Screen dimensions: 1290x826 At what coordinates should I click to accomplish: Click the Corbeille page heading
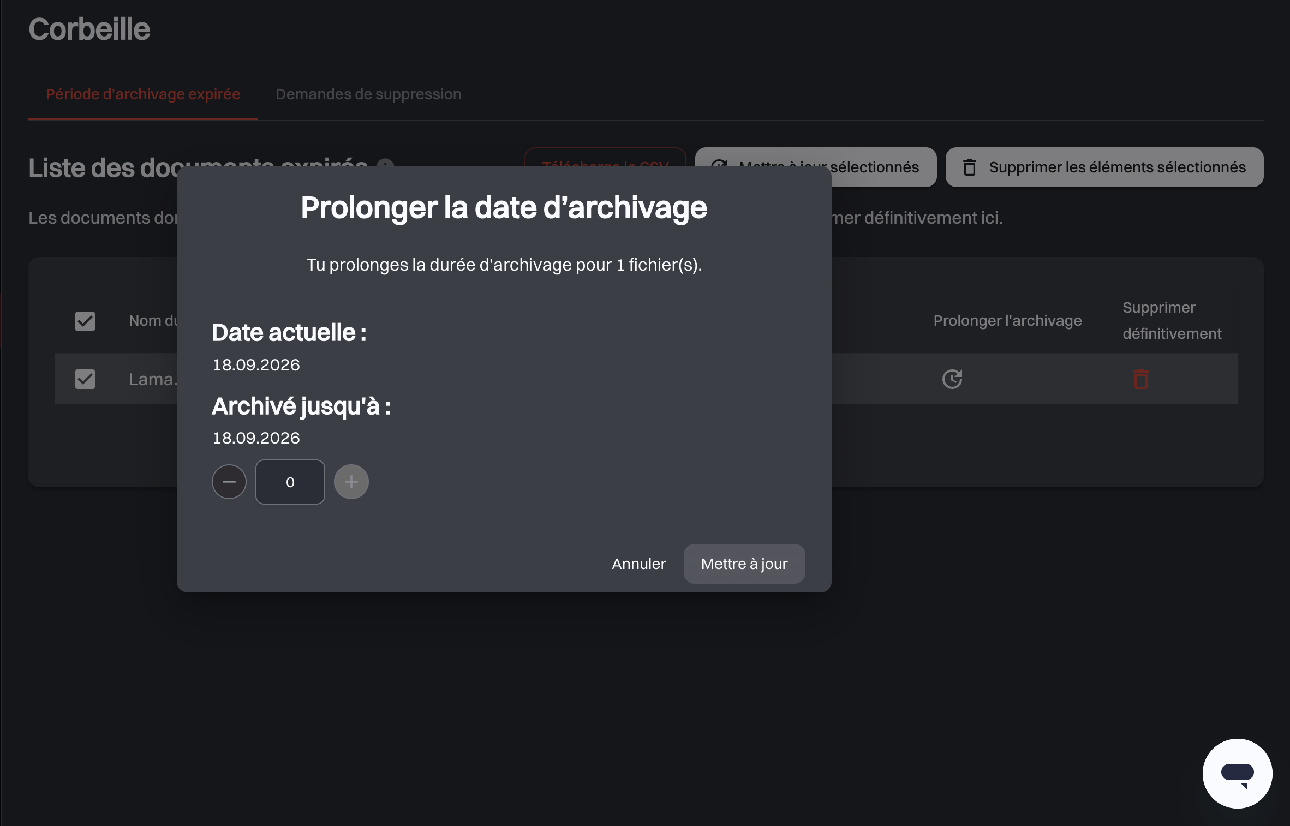tap(89, 29)
